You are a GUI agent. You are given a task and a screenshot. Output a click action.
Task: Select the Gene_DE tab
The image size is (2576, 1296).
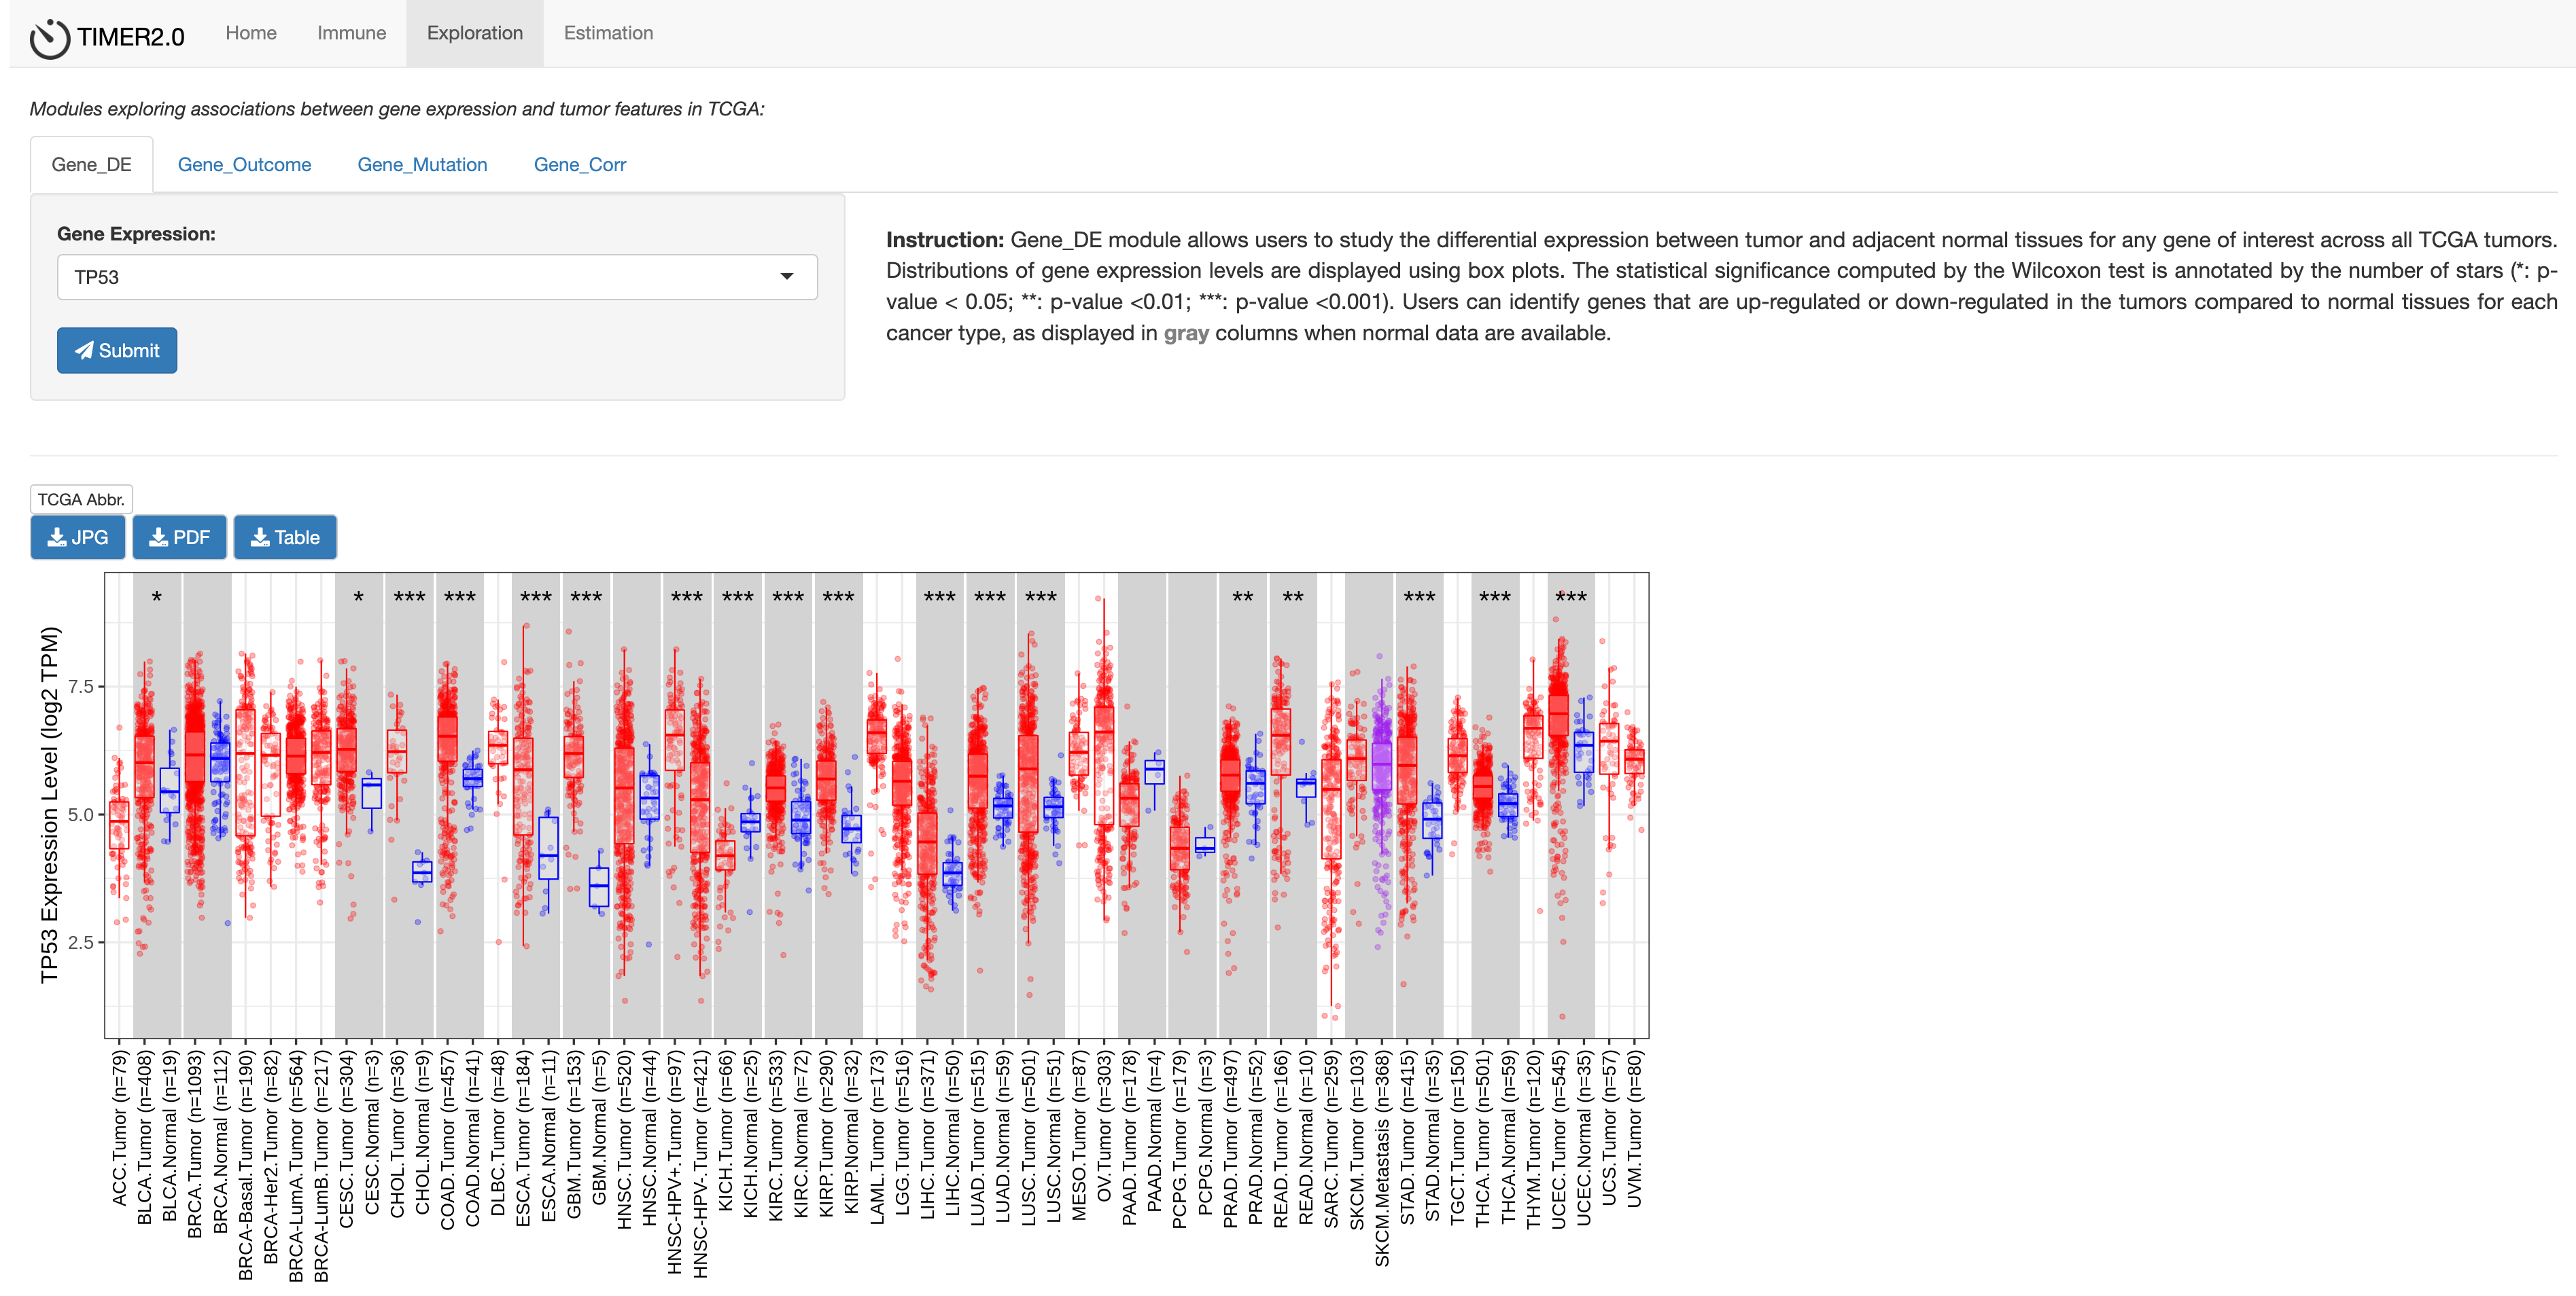coord(91,165)
